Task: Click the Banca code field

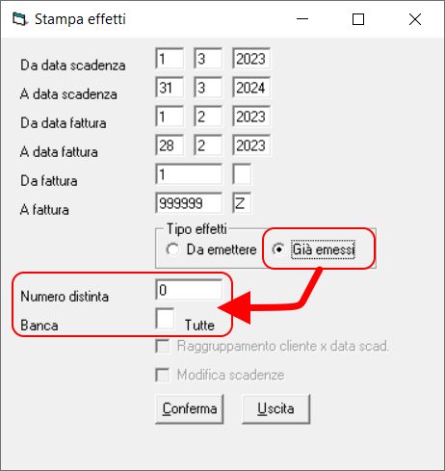Action: [165, 319]
